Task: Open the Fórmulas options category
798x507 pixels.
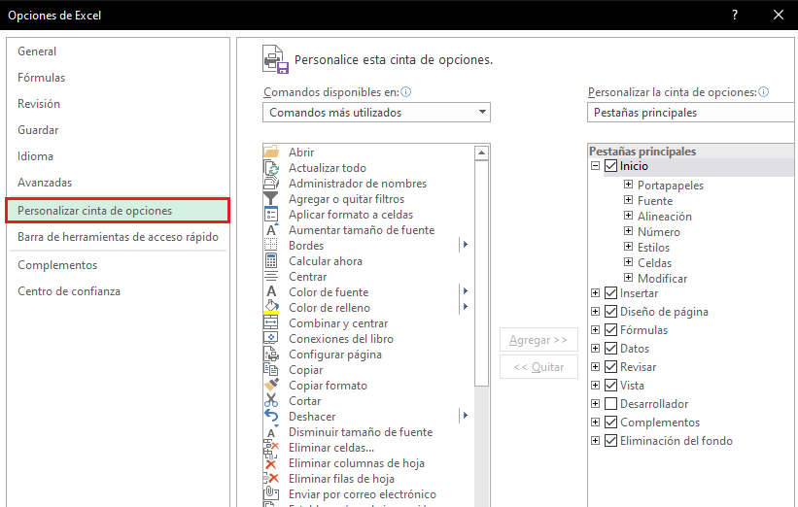Action: 41,78
